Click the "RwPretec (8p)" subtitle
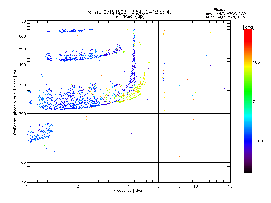The image size is (271, 203). pyautogui.click(x=128, y=16)
